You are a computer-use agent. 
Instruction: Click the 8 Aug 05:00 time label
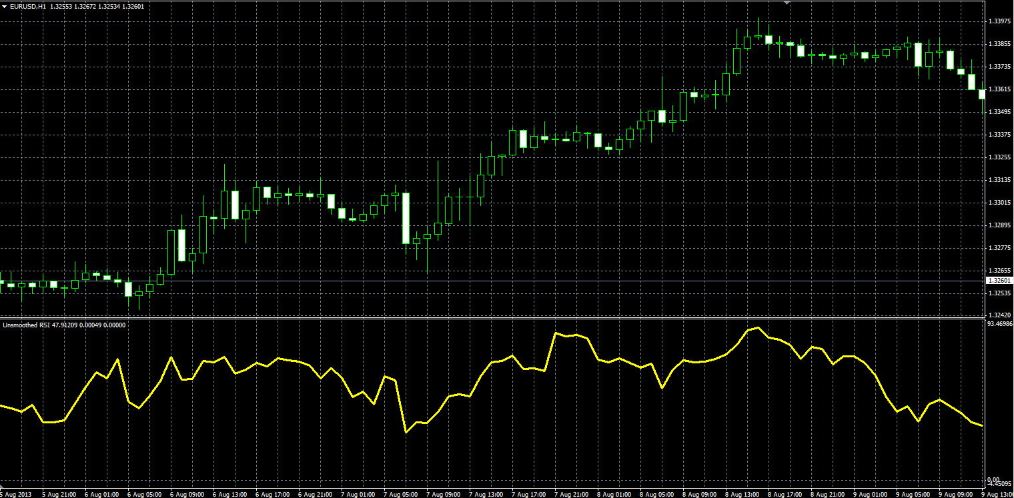click(656, 494)
